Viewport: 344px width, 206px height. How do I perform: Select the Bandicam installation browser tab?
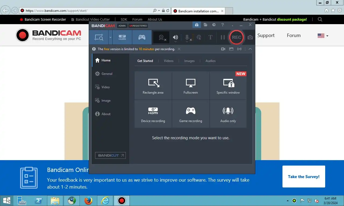click(198, 11)
